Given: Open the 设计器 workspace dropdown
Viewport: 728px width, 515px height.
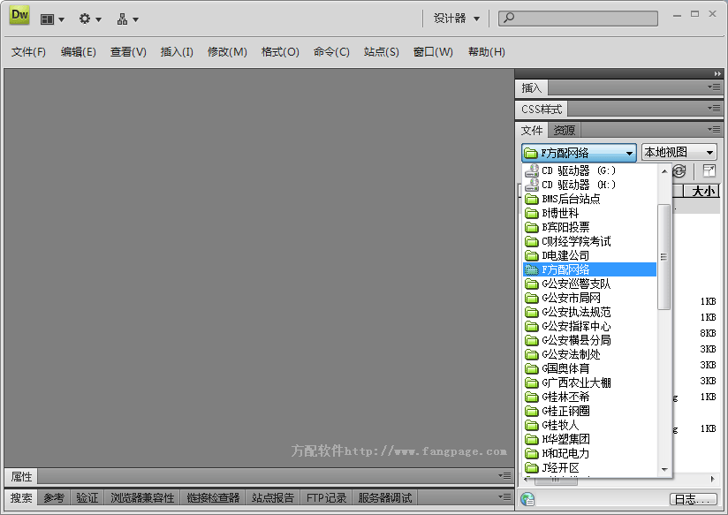Looking at the screenshot, I should click(x=457, y=19).
